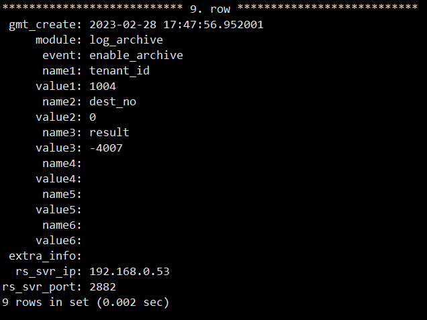Click the rs_svr_ip address 192.168.0.53
The height and width of the screenshot is (320, 427).
pos(130,272)
